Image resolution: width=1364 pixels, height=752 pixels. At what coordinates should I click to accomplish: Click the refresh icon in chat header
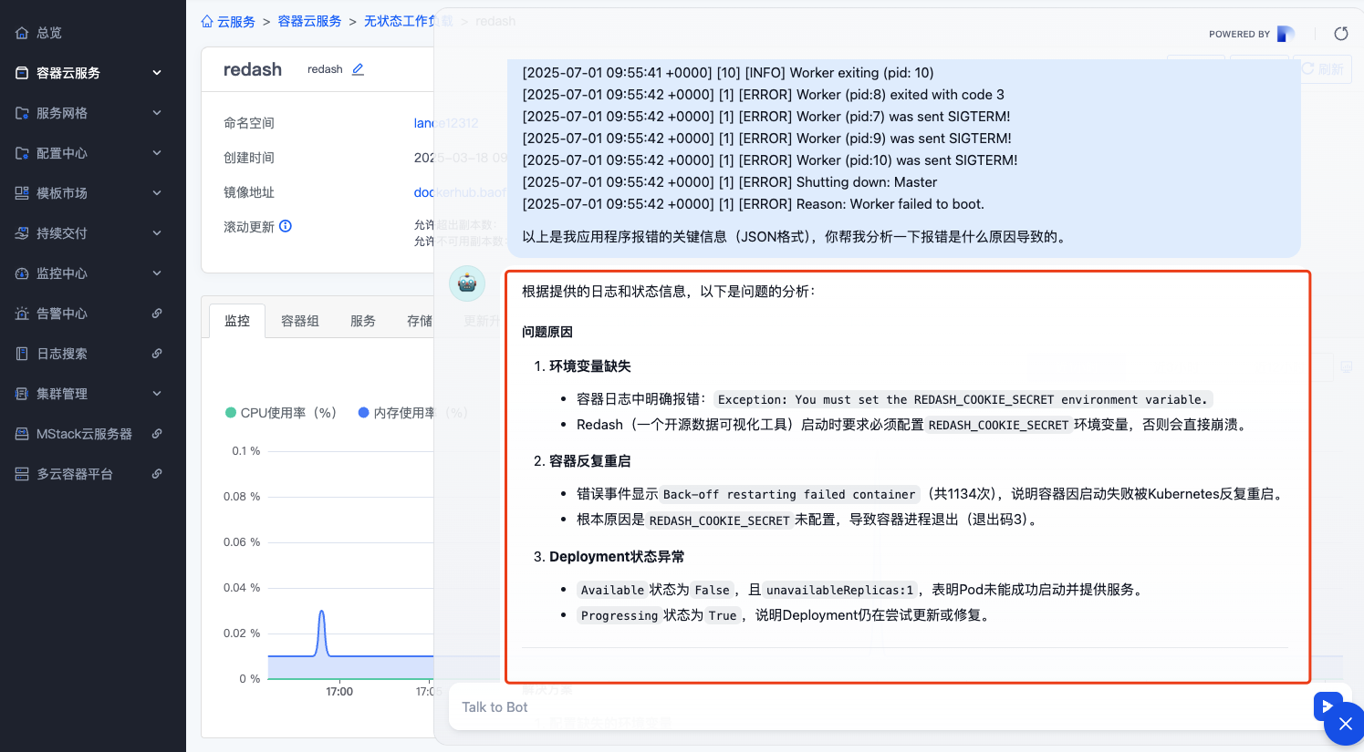1341,34
